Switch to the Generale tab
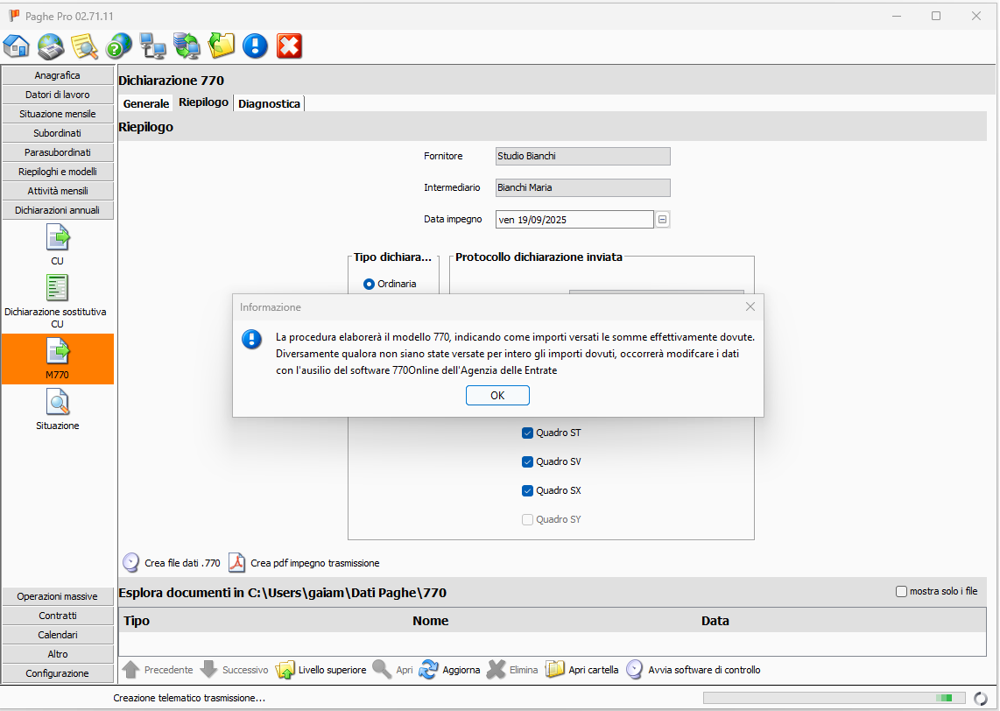Viewport: 1000px width, 711px height. [x=145, y=103]
